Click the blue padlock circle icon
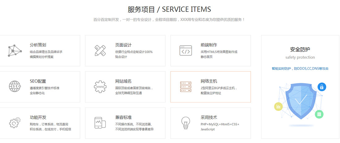Viewport: 340px width, 143px height. click(322, 87)
